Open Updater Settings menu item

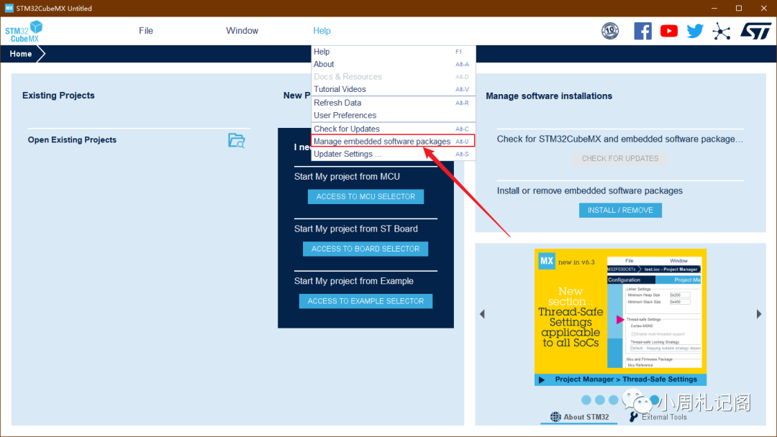394,154
